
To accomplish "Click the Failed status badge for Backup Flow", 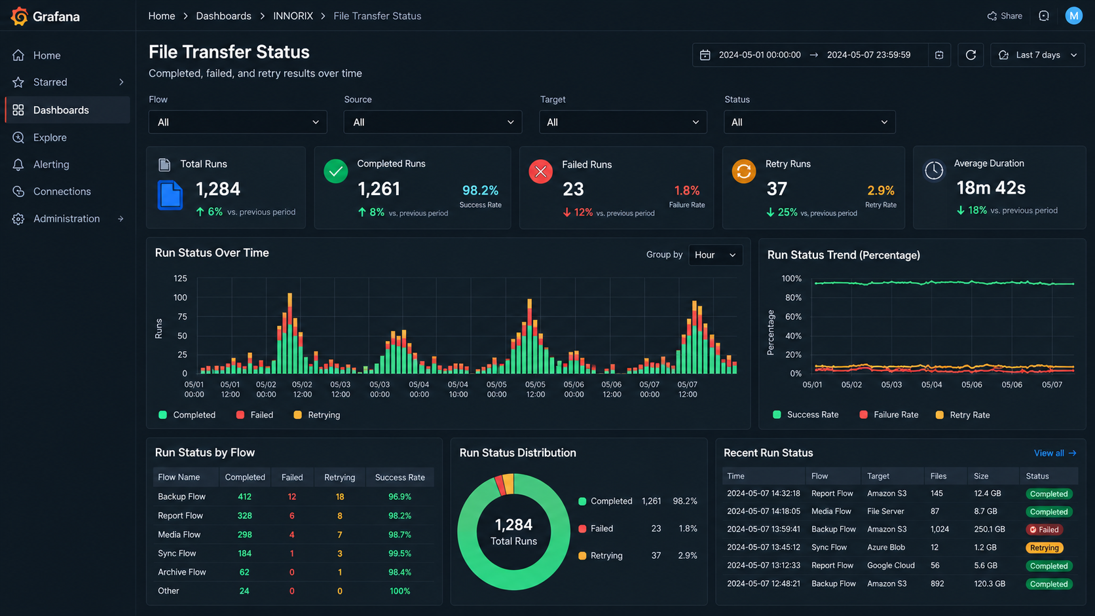I will tap(1045, 530).
